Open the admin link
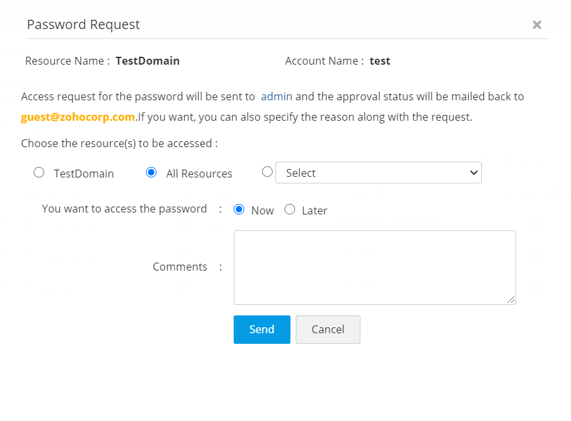The image size is (571, 421). tap(277, 96)
